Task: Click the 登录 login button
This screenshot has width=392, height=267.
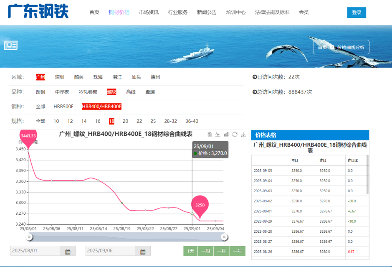Action: click(x=357, y=13)
